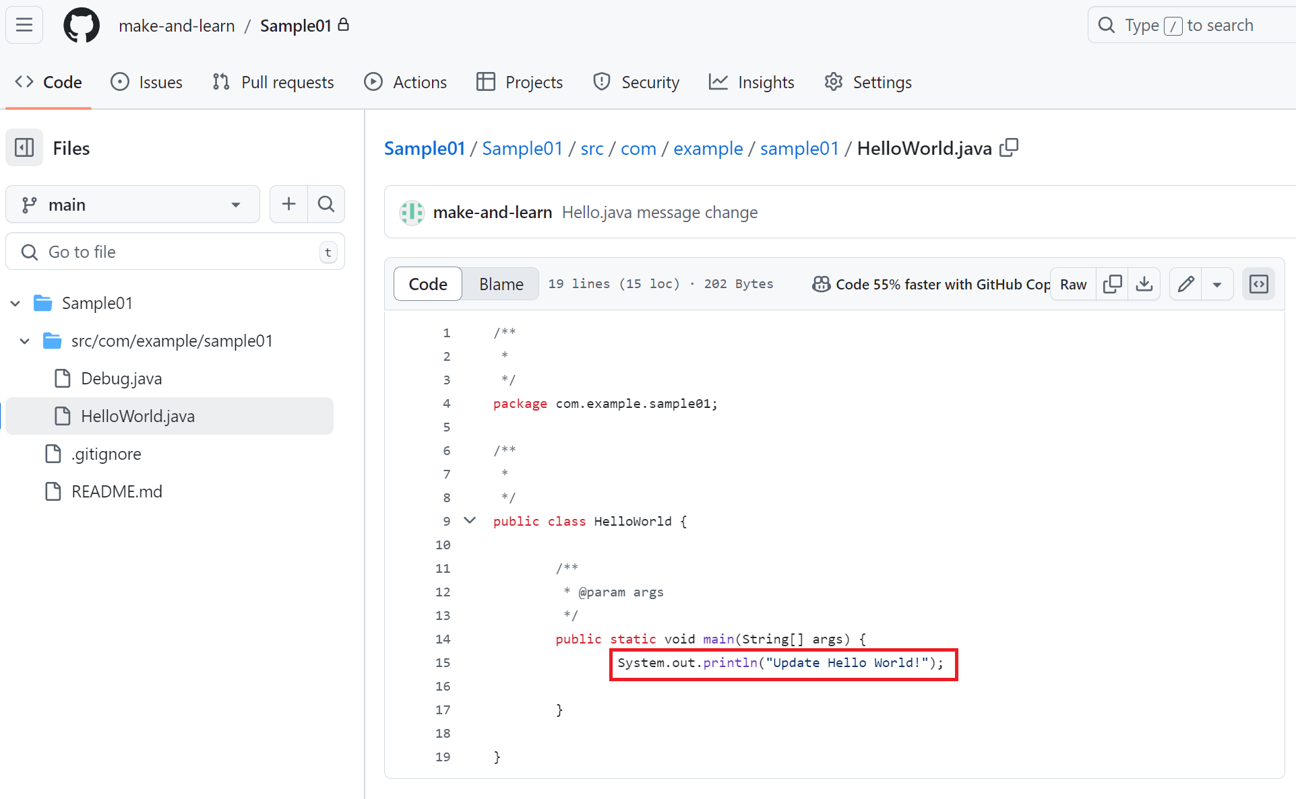Click the more edit options dropdown arrow
1296x799 pixels.
[1216, 284]
